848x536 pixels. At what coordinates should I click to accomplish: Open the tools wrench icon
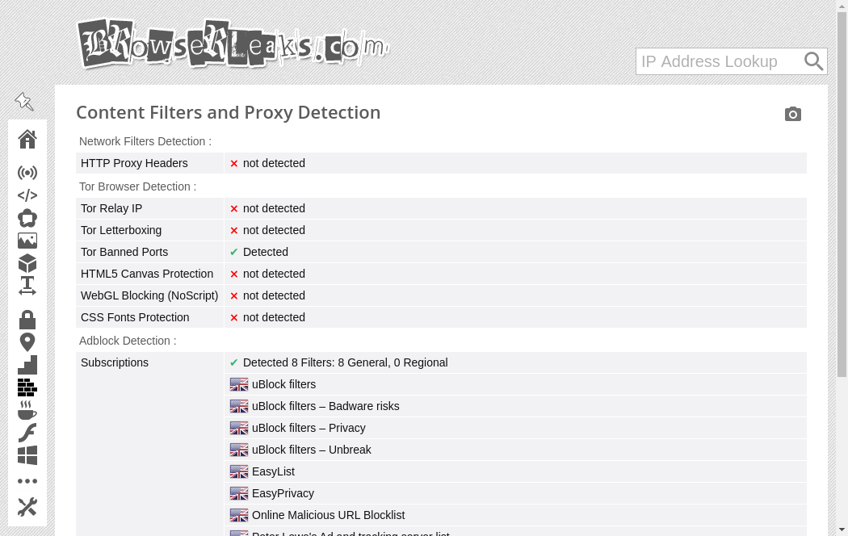pos(27,507)
